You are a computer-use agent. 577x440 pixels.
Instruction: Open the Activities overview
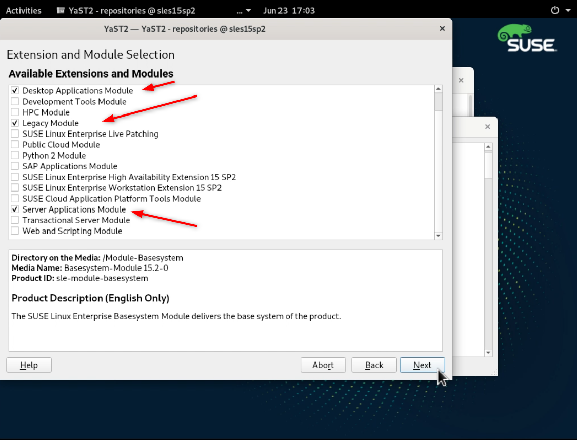[24, 10]
